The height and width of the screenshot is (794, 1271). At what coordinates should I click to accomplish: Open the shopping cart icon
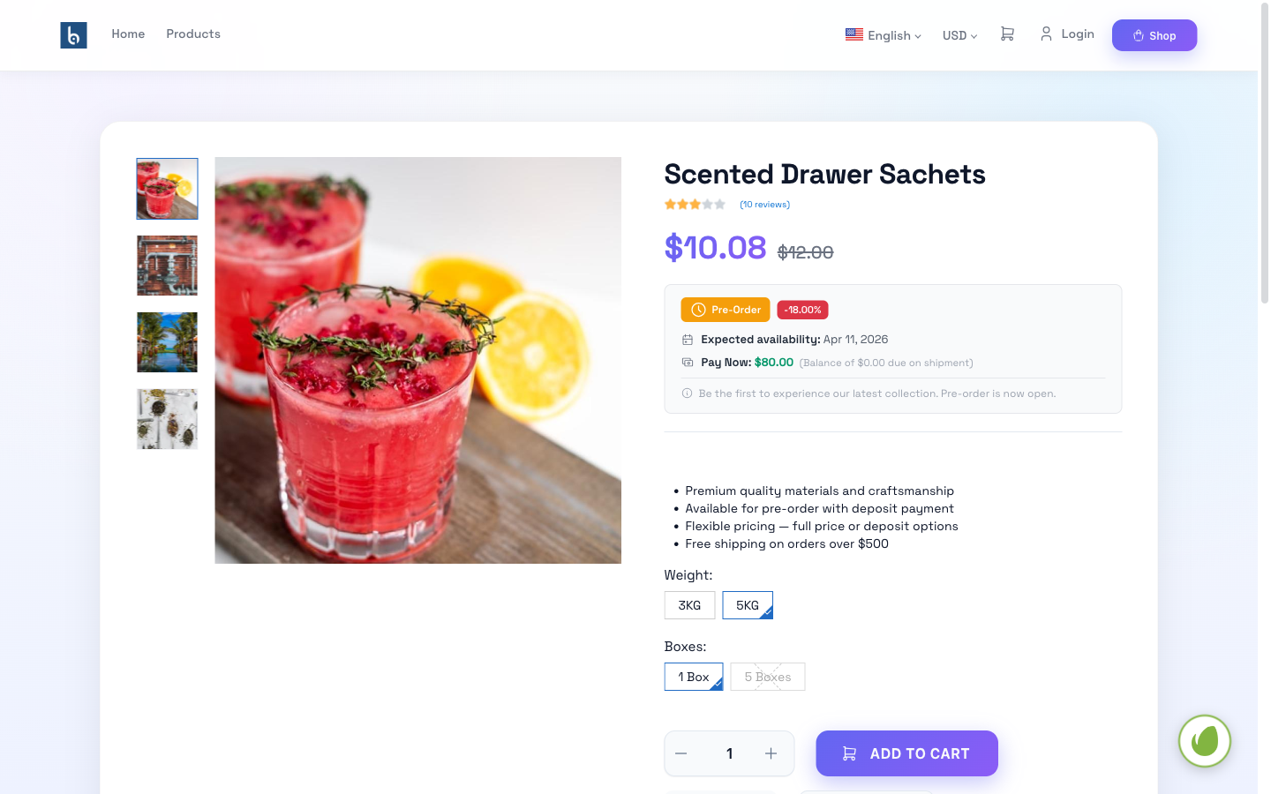1007,34
